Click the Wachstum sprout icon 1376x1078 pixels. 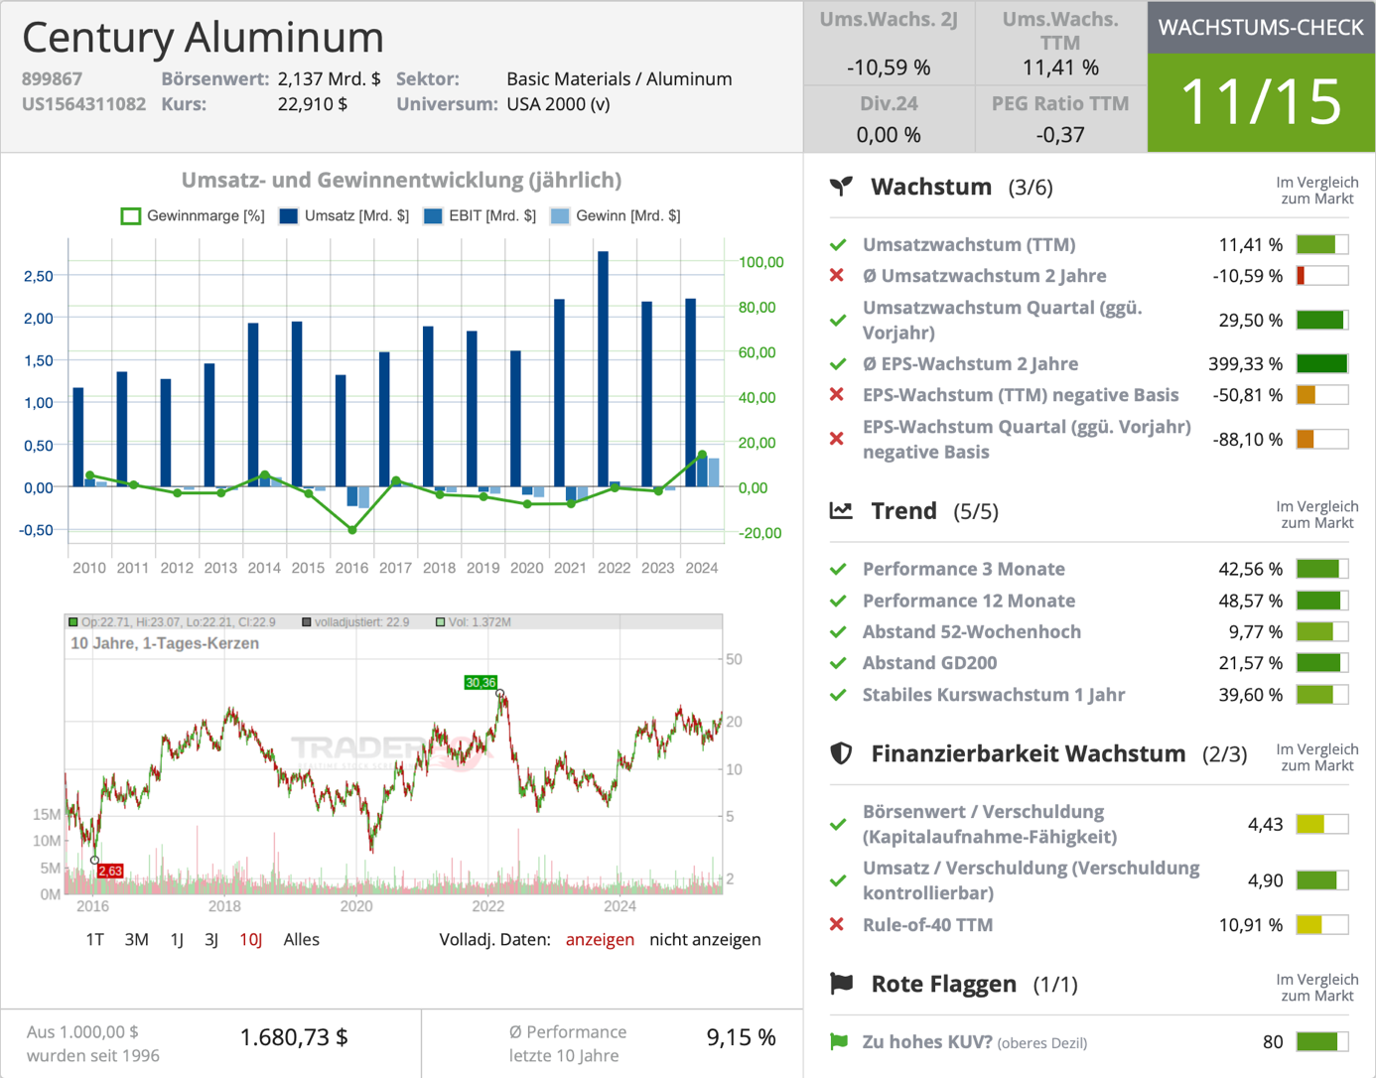coord(841,187)
